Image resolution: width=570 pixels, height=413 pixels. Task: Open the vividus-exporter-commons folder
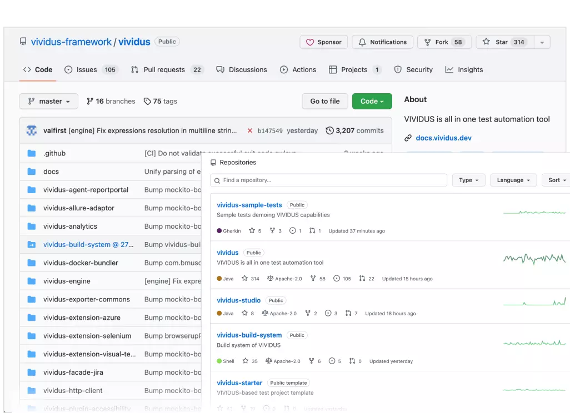tap(87, 299)
